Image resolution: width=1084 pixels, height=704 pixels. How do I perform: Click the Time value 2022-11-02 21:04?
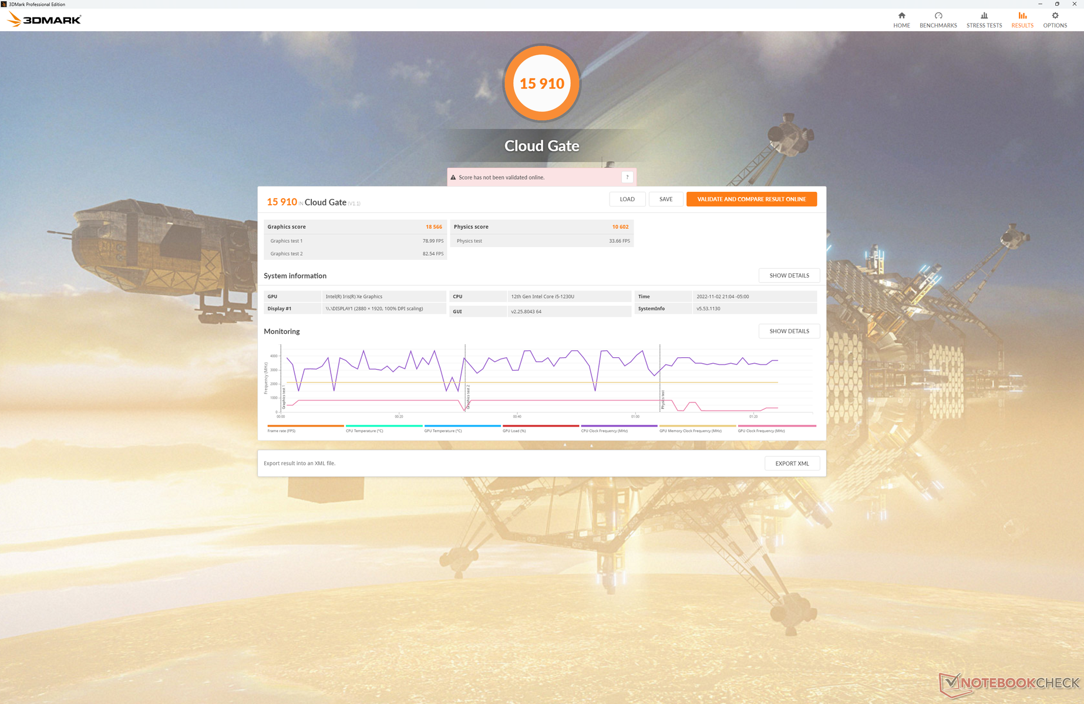723,296
